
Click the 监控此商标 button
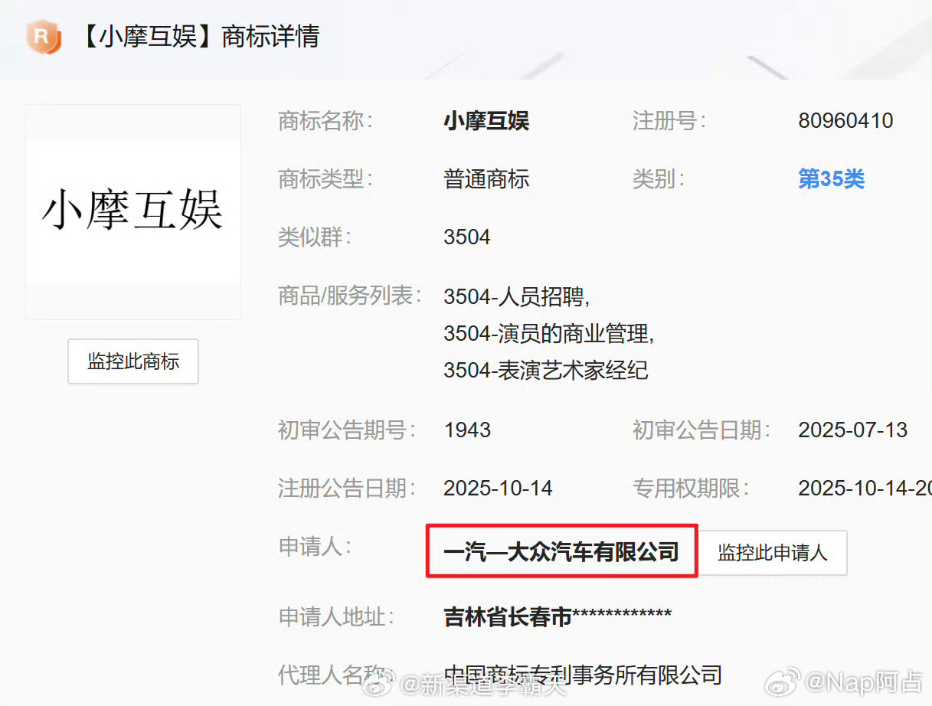pyautogui.click(x=133, y=361)
